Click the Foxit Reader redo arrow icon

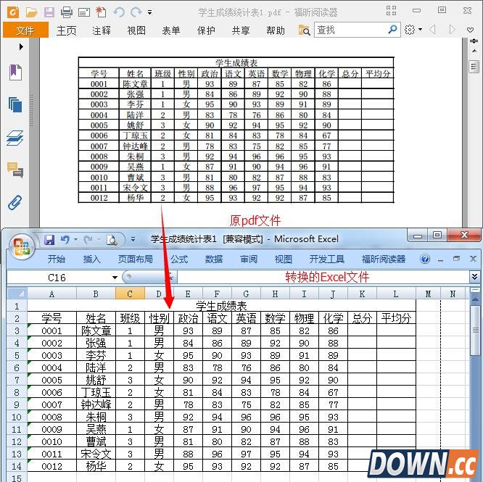136,12
